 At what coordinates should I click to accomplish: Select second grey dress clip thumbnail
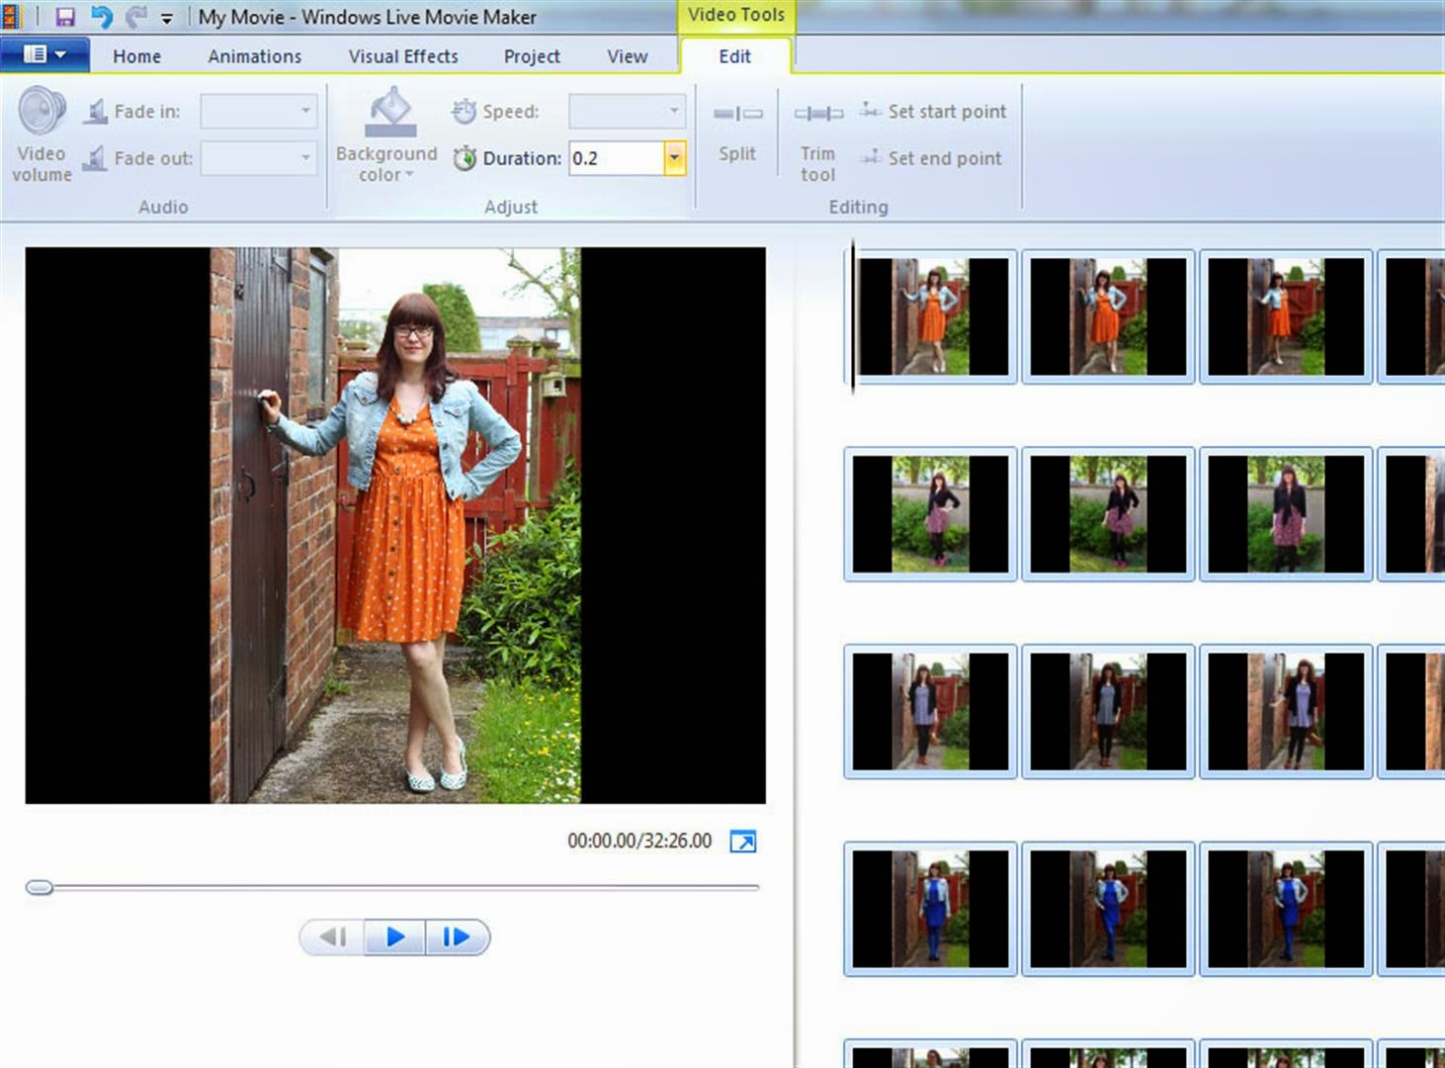1108,712
